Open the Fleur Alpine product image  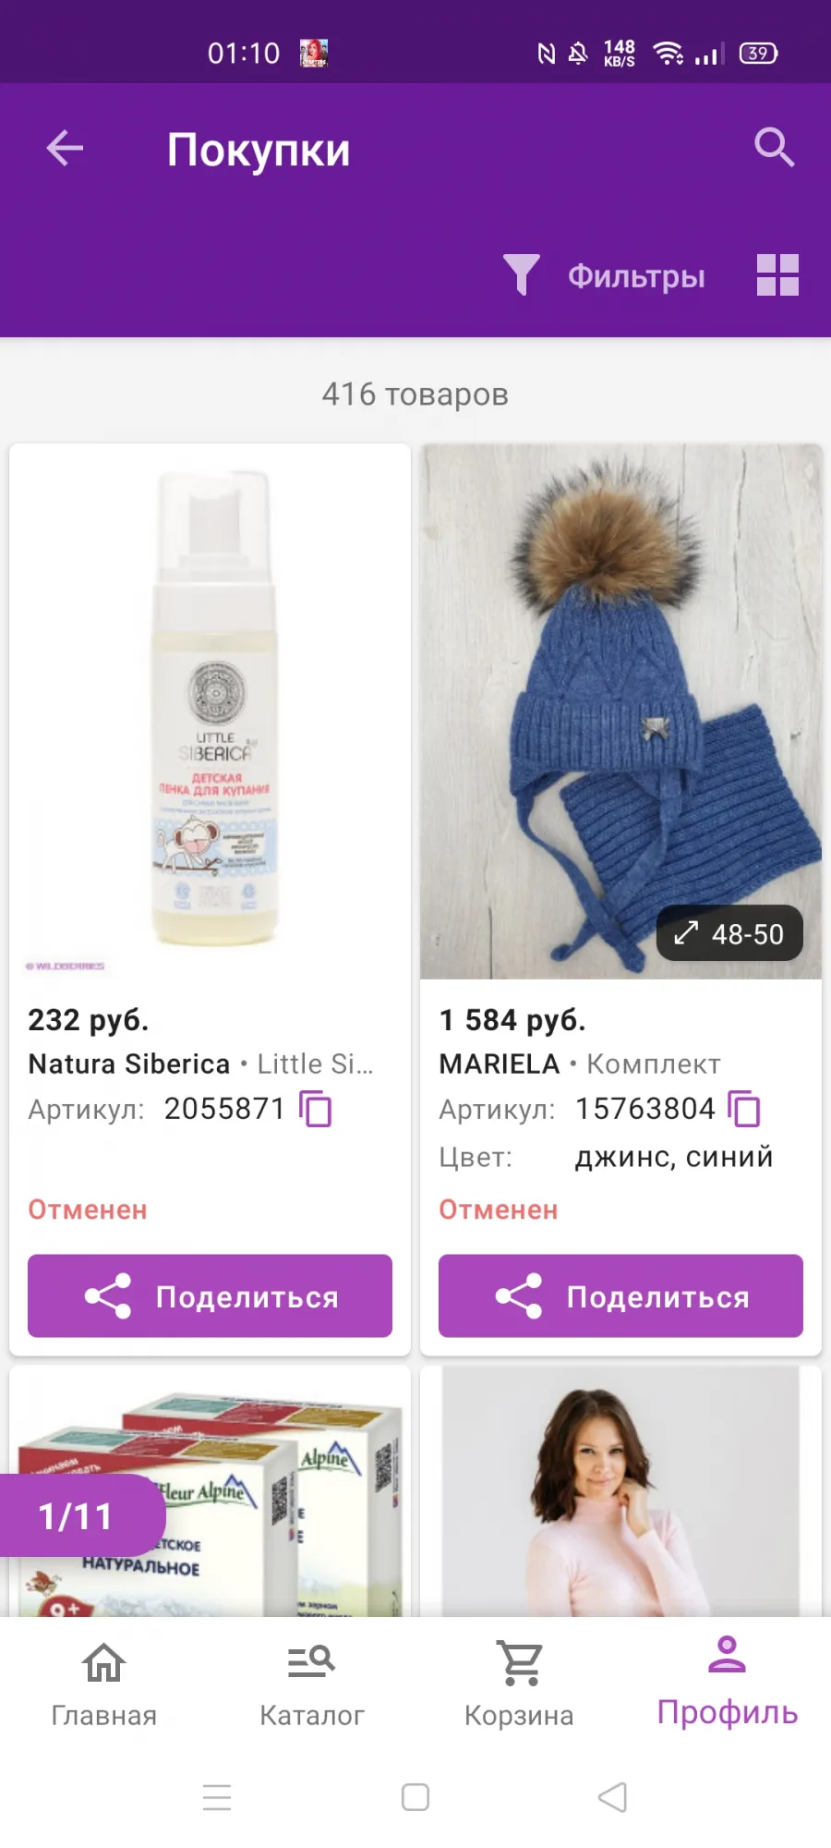click(210, 1492)
